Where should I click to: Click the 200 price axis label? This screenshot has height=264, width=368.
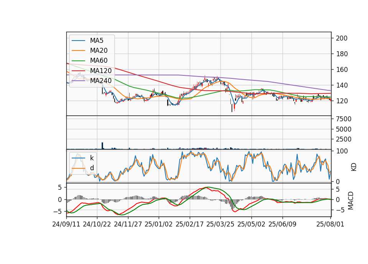tap(342, 38)
